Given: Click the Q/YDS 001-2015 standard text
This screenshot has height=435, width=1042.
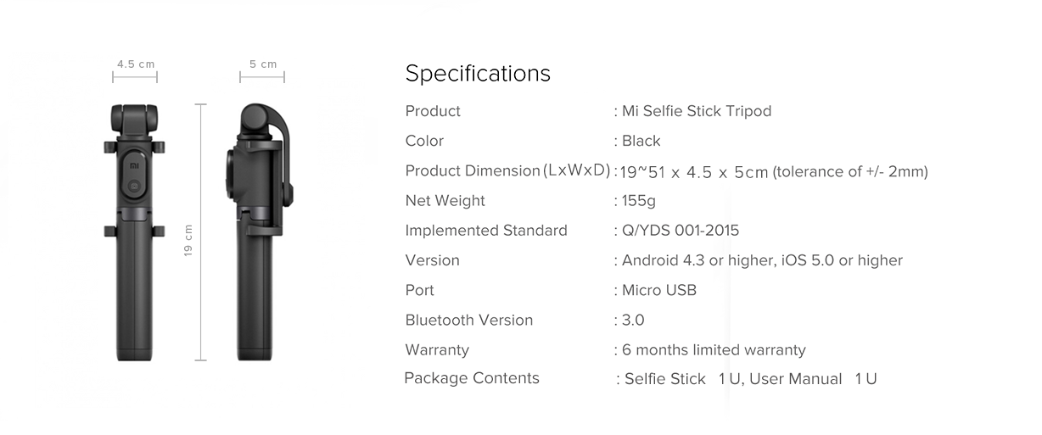Looking at the screenshot, I should pos(681,231).
